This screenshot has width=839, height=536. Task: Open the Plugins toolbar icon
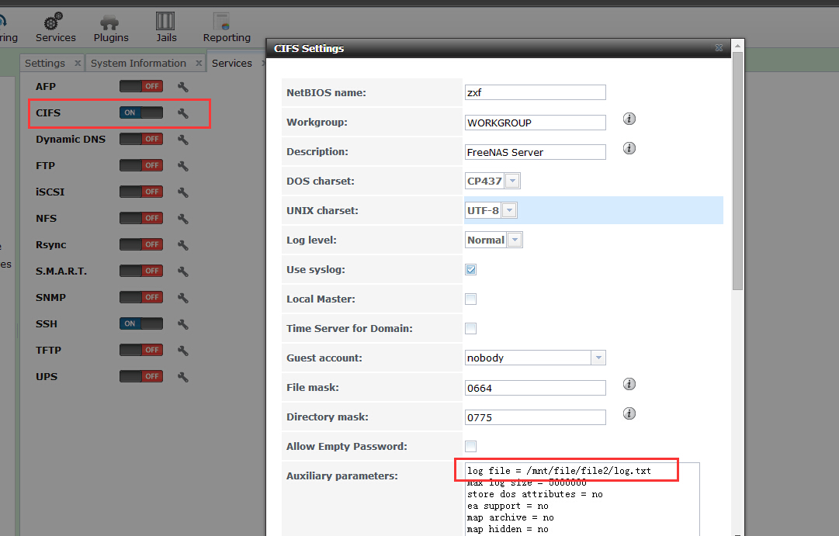pyautogui.click(x=111, y=28)
